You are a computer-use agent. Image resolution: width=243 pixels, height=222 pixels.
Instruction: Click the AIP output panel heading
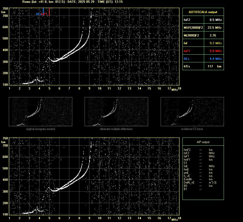pos(203,142)
